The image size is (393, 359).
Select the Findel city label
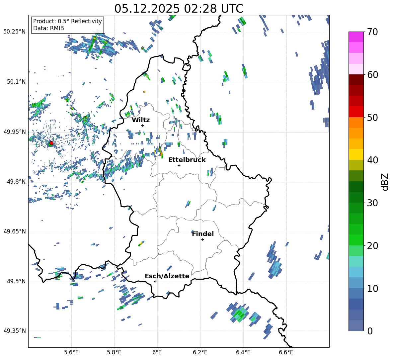(203, 234)
